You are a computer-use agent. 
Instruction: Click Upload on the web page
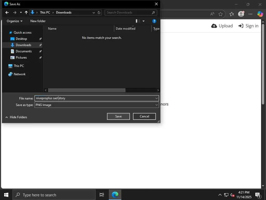(222, 26)
